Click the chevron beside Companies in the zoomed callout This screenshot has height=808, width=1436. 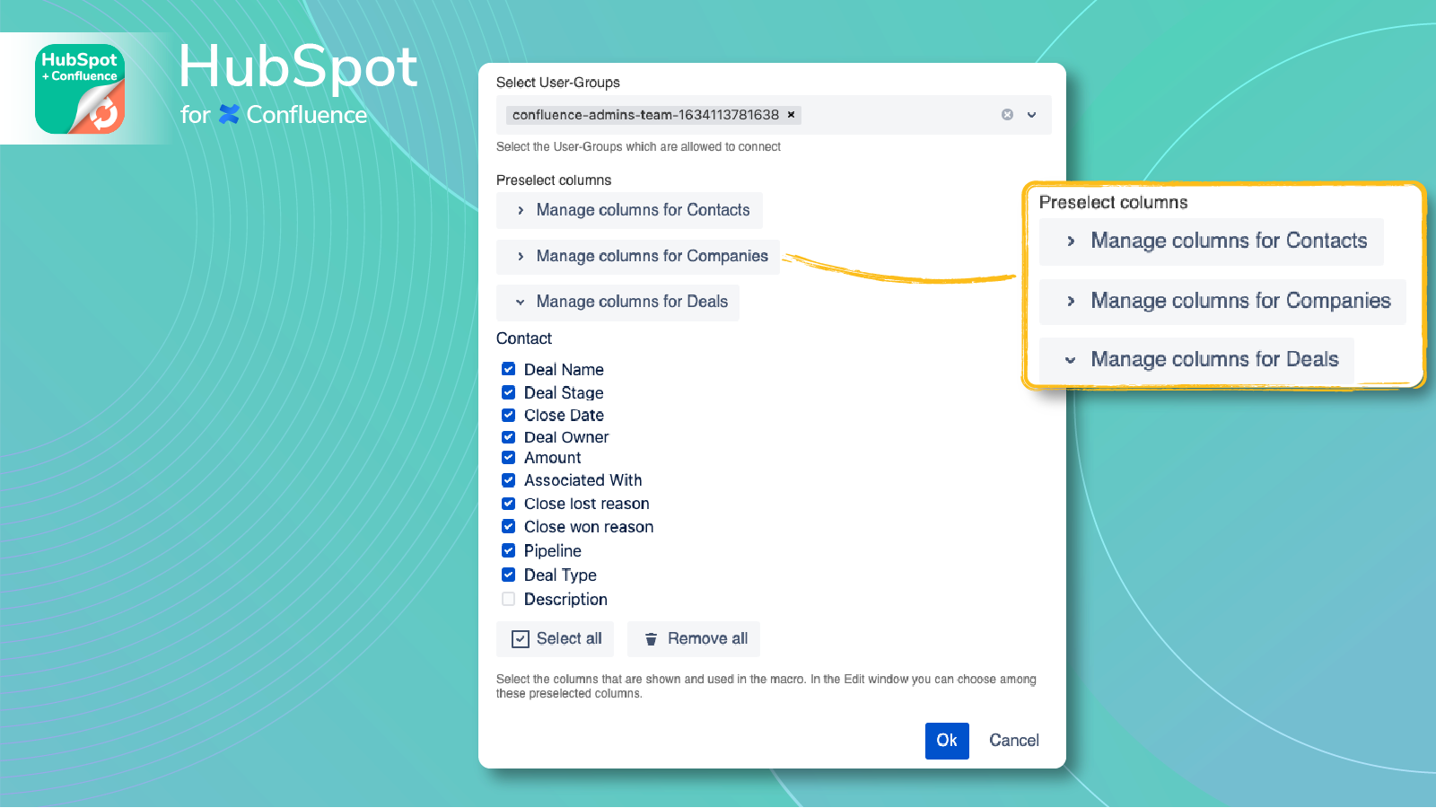click(x=1071, y=302)
